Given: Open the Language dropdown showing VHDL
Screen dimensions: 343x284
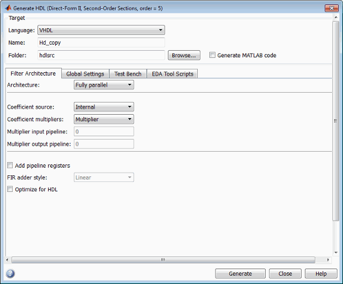Looking at the screenshot, I should [x=101, y=30].
